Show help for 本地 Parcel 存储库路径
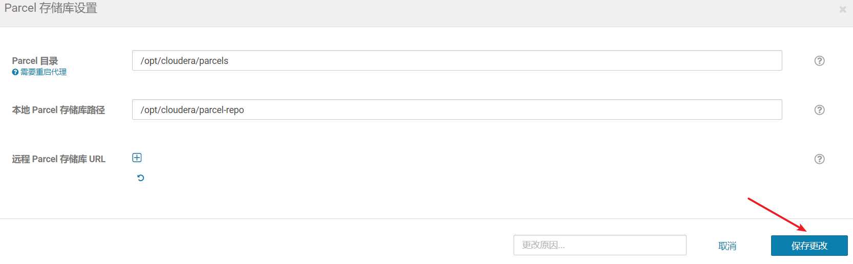The width and height of the screenshot is (853, 264). [x=819, y=110]
